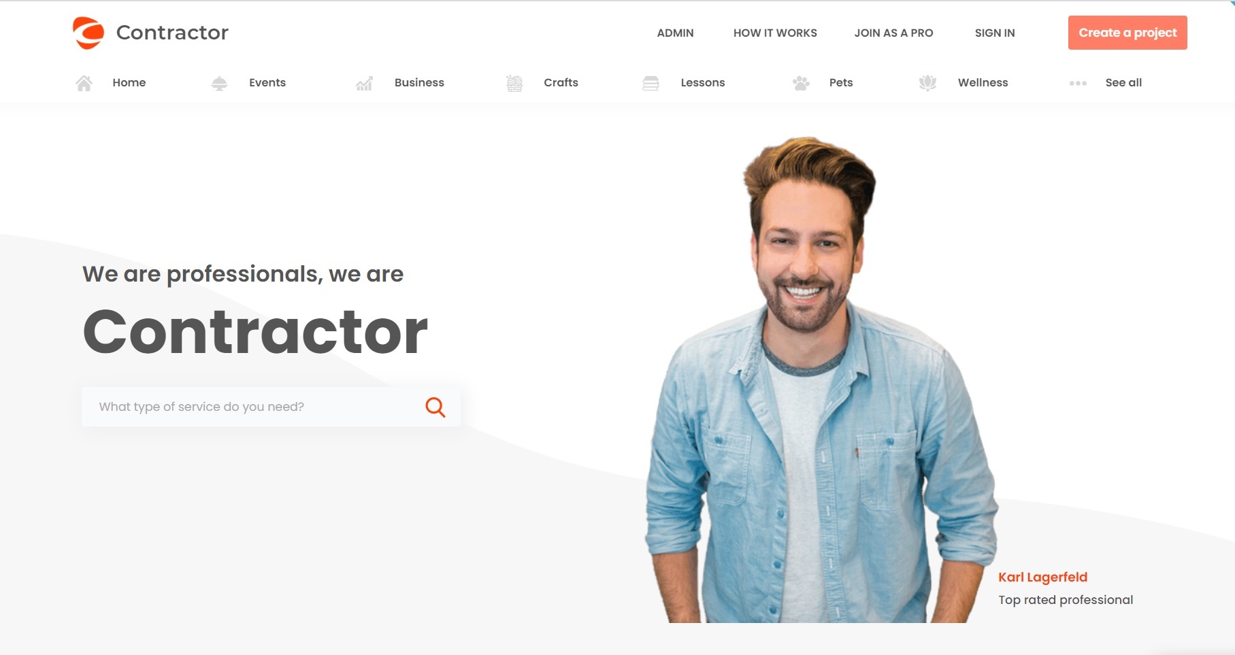The image size is (1235, 655).
Task: Select the Crafts yarn icon
Action: coord(514,83)
